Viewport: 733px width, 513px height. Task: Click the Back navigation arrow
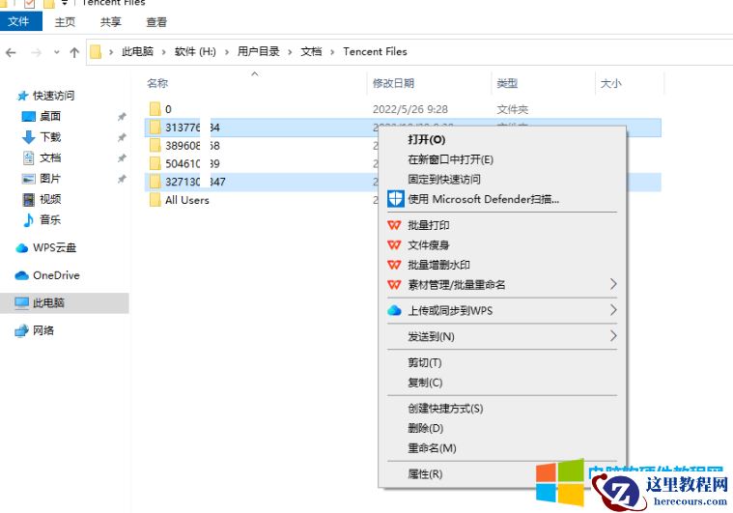[12, 52]
